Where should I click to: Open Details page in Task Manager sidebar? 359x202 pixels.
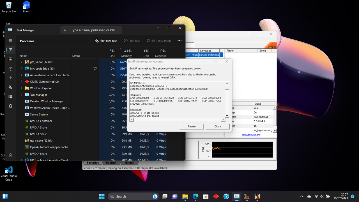pos(10,97)
